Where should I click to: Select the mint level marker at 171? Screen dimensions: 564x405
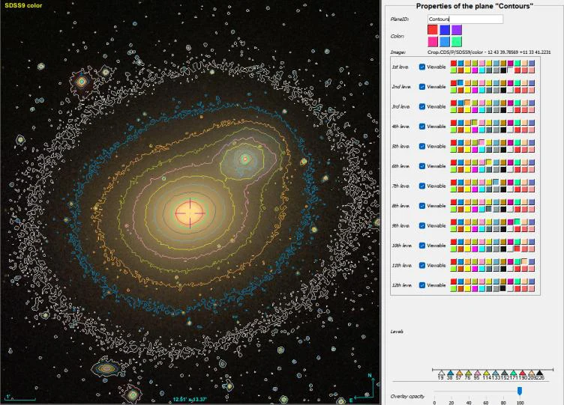513,374
